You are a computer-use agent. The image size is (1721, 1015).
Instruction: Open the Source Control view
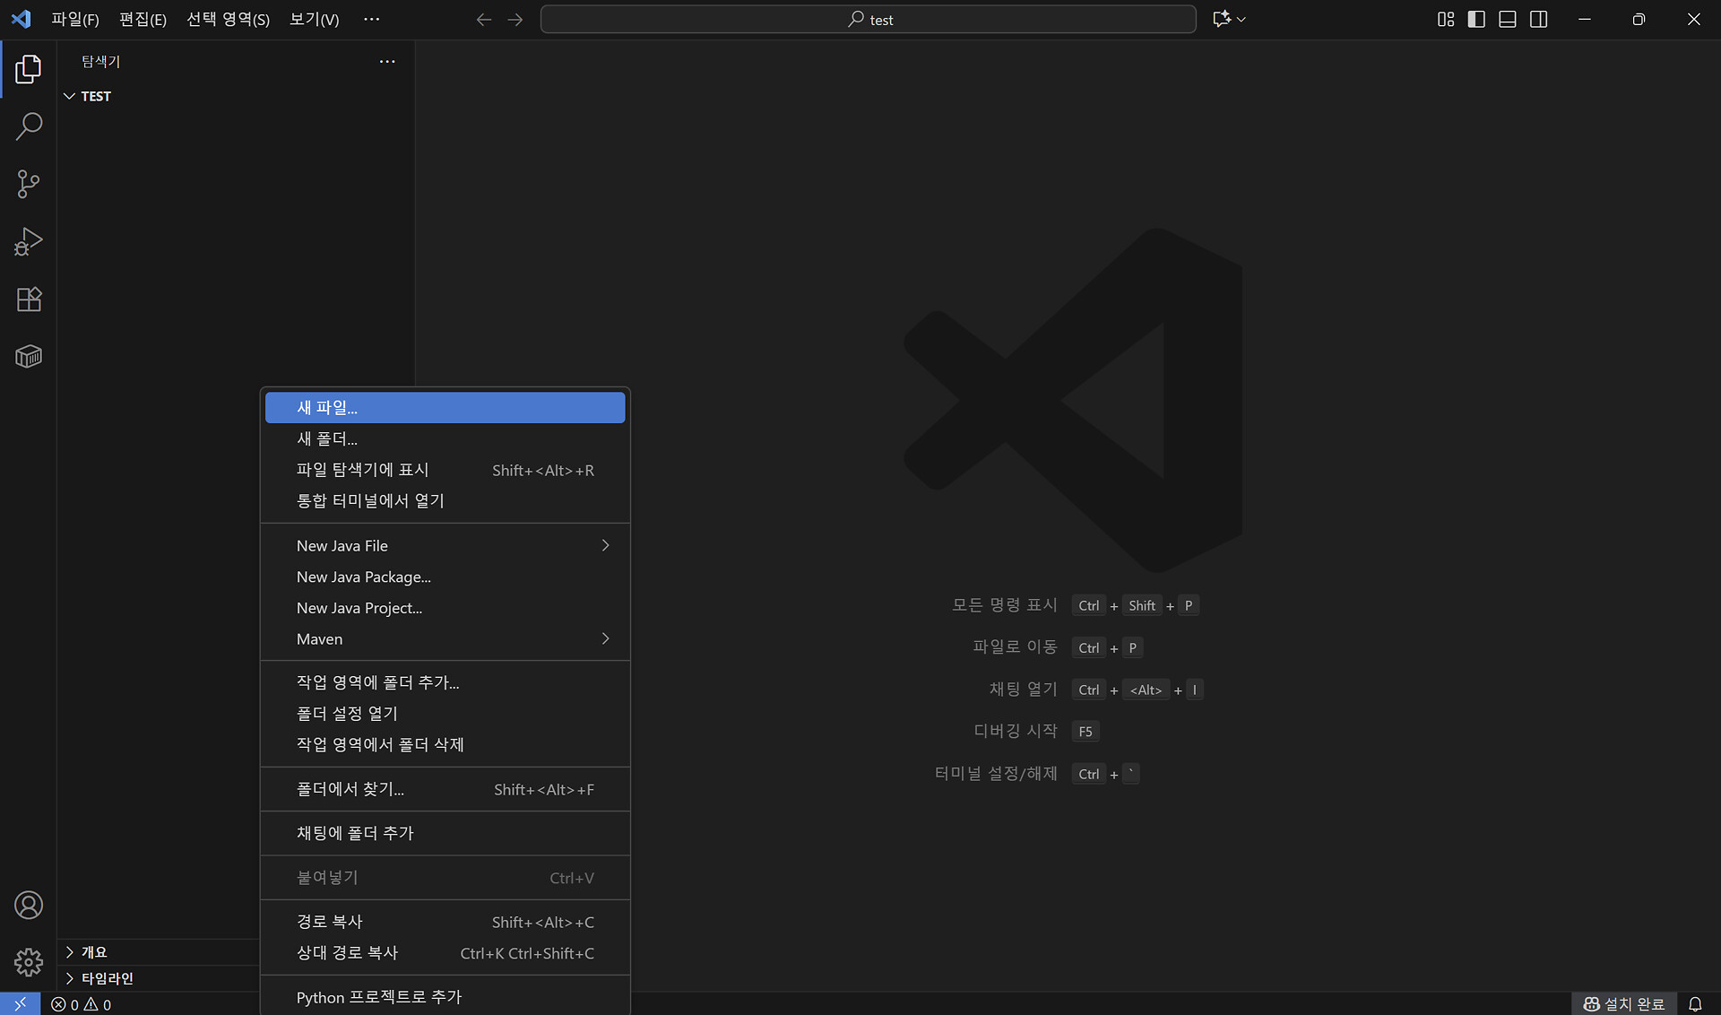(x=29, y=184)
